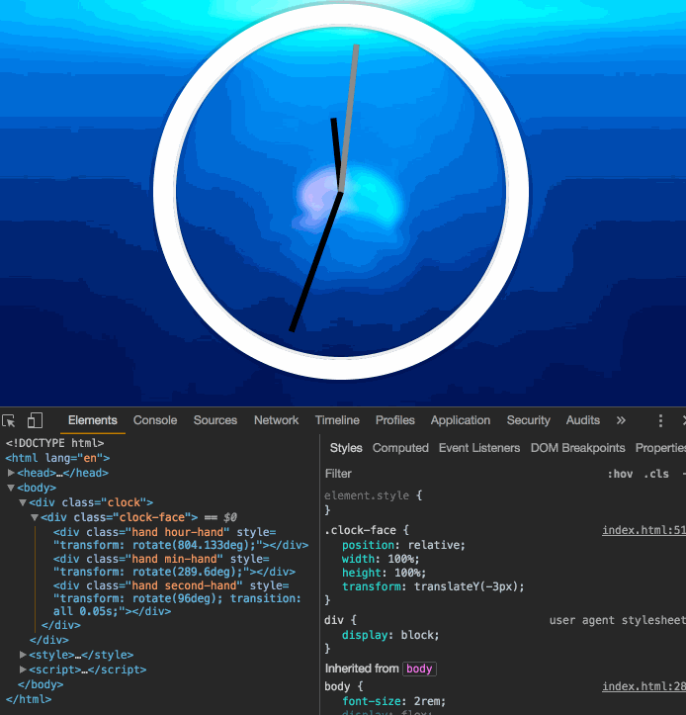The image size is (686, 715).
Task: Edit the width: 100% declaration
Action: click(x=381, y=559)
